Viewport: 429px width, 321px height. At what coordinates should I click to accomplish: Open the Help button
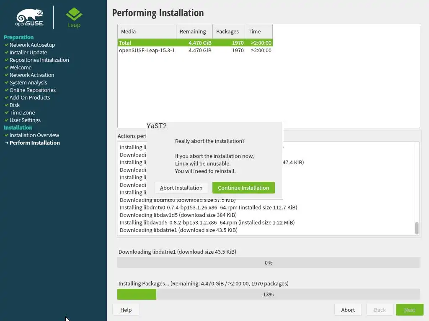coord(126,310)
